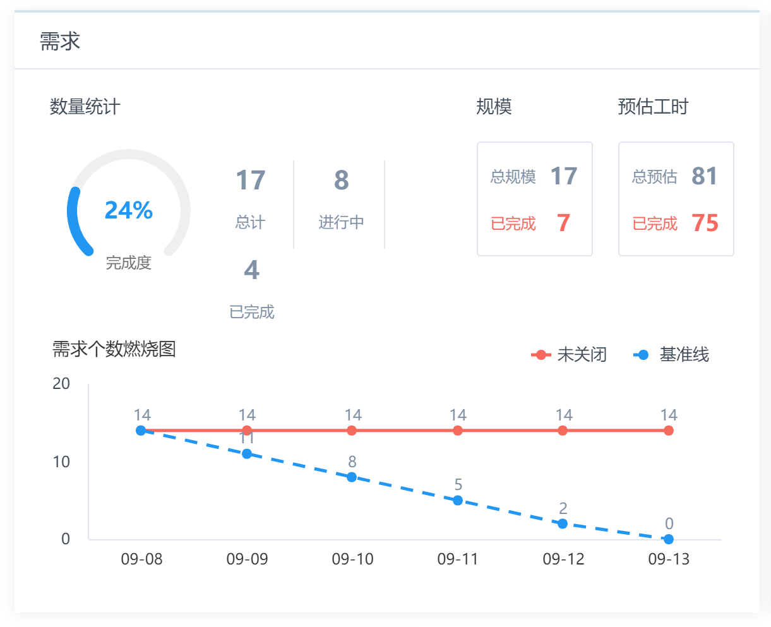Screen dimensions: 771x627
Task: Click the 总预估 81 value
Action: [x=705, y=176]
